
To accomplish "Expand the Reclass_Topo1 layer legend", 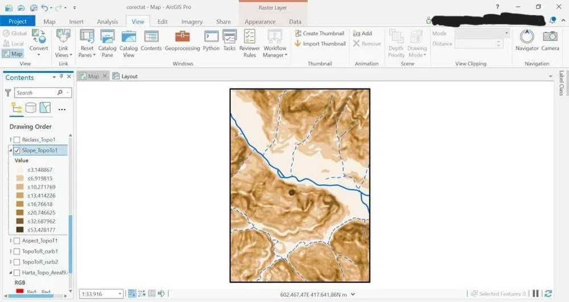I will click(x=10, y=139).
